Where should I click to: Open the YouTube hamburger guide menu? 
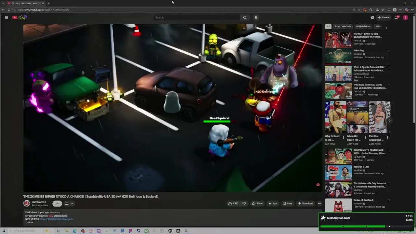point(6,18)
